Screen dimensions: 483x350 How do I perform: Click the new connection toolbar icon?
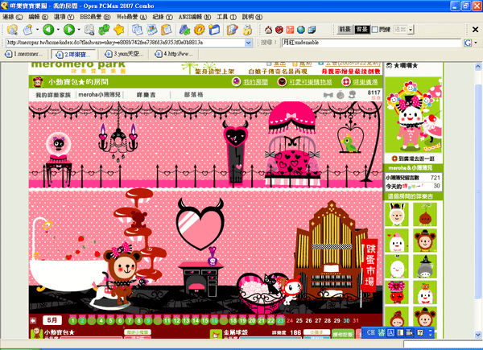coord(27,30)
